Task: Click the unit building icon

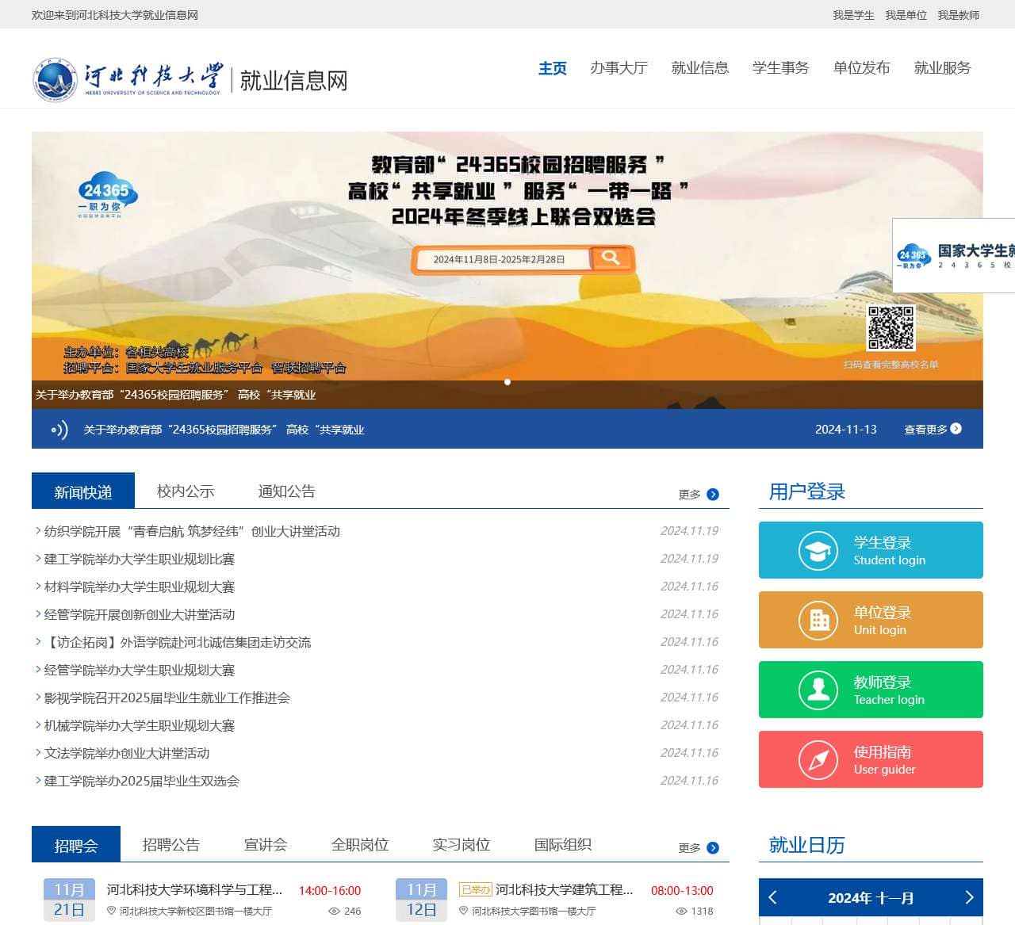Action: [x=818, y=621]
